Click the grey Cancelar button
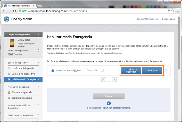The image size is (182, 122). tap(109, 96)
